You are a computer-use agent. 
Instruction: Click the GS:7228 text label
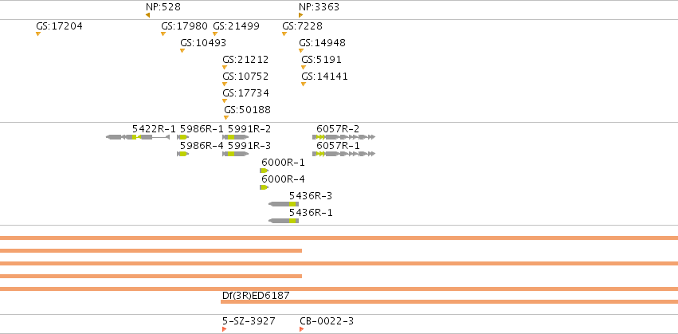tap(302, 26)
